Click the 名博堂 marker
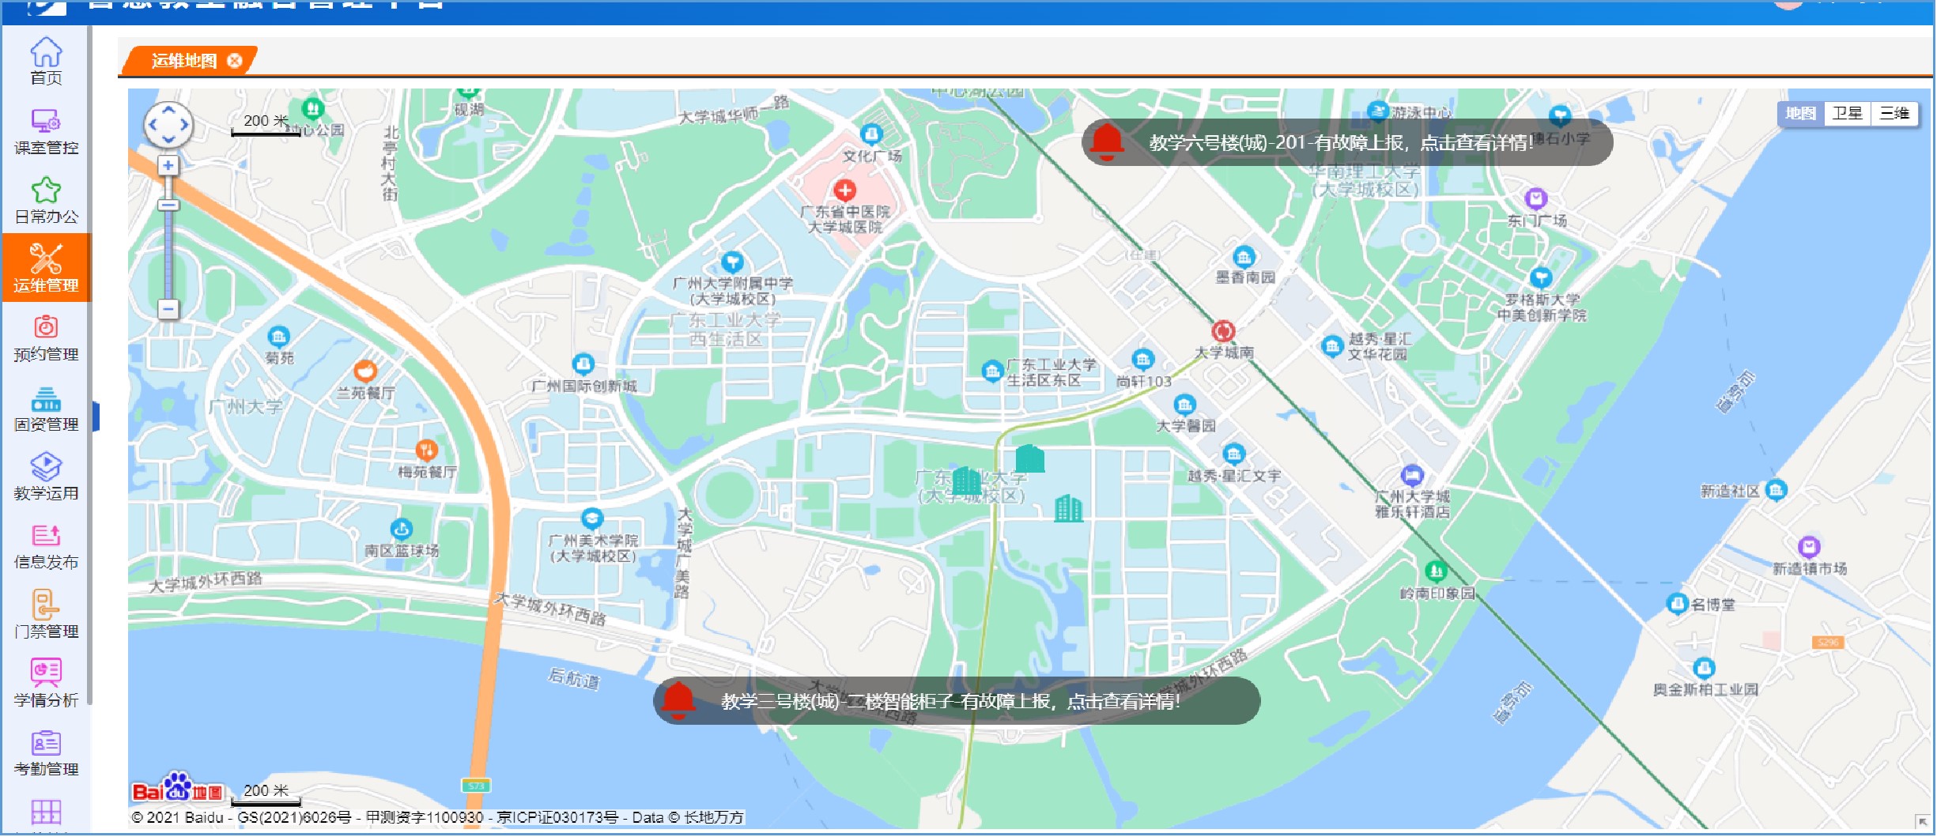The width and height of the screenshot is (1937, 837). point(1677,604)
